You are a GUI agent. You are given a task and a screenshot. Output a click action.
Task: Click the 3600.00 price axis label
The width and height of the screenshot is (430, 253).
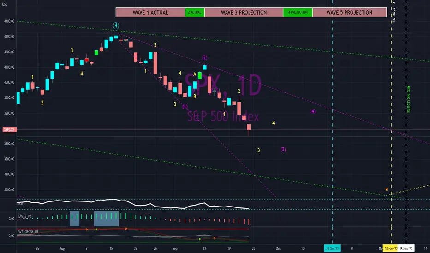[9, 144]
